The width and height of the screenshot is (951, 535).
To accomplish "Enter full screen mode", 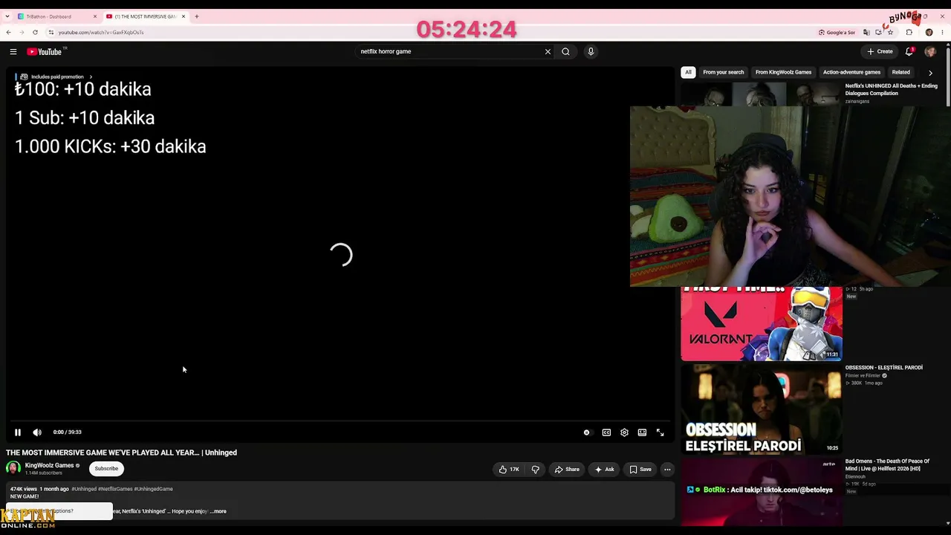I will (660, 432).
